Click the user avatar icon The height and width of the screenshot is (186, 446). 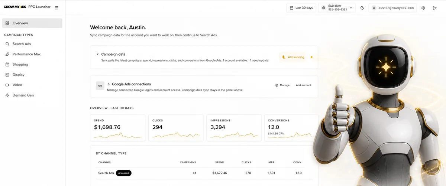coord(374,8)
